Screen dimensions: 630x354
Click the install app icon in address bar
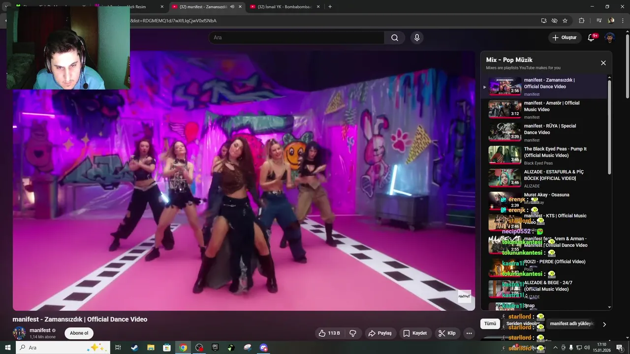point(544,21)
